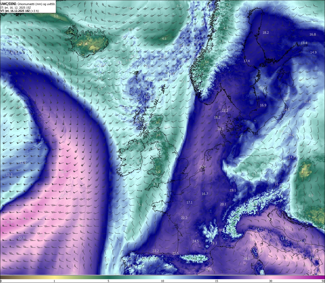Click the 17.4 value on the map
Viewport: 325px width, 283px height.
pyautogui.click(x=247, y=61)
